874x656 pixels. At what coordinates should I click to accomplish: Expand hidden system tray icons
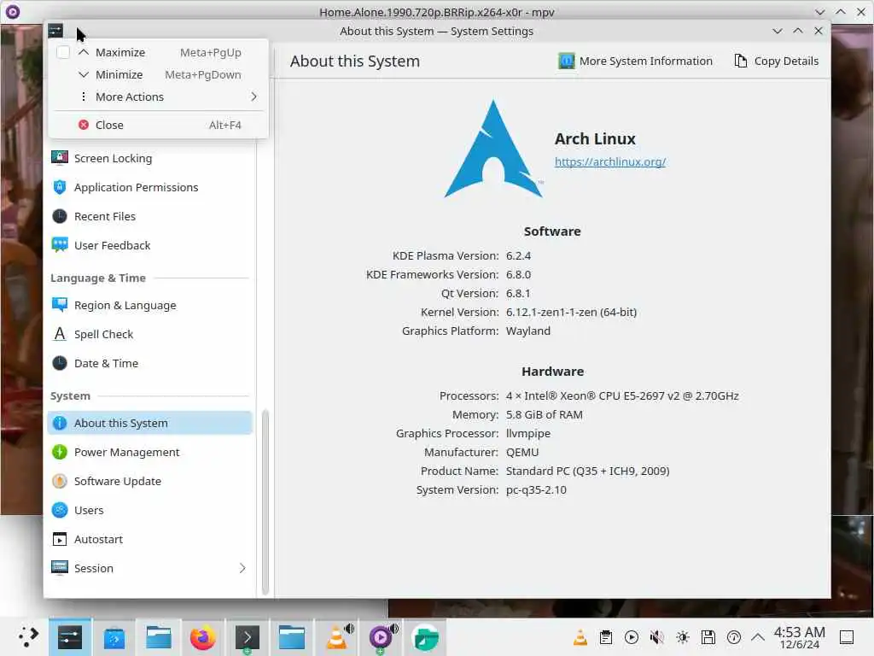tap(758, 637)
